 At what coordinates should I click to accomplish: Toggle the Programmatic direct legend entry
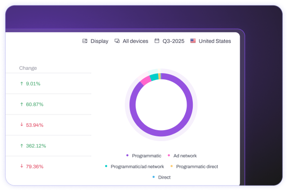coord(194,166)
